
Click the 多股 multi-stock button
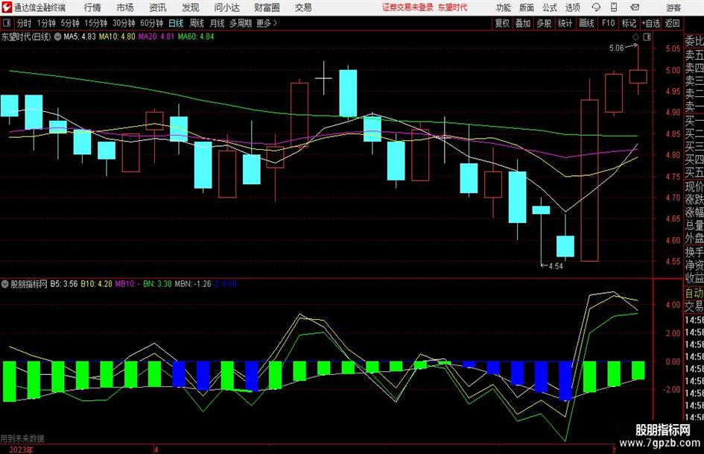coord(544,23)
